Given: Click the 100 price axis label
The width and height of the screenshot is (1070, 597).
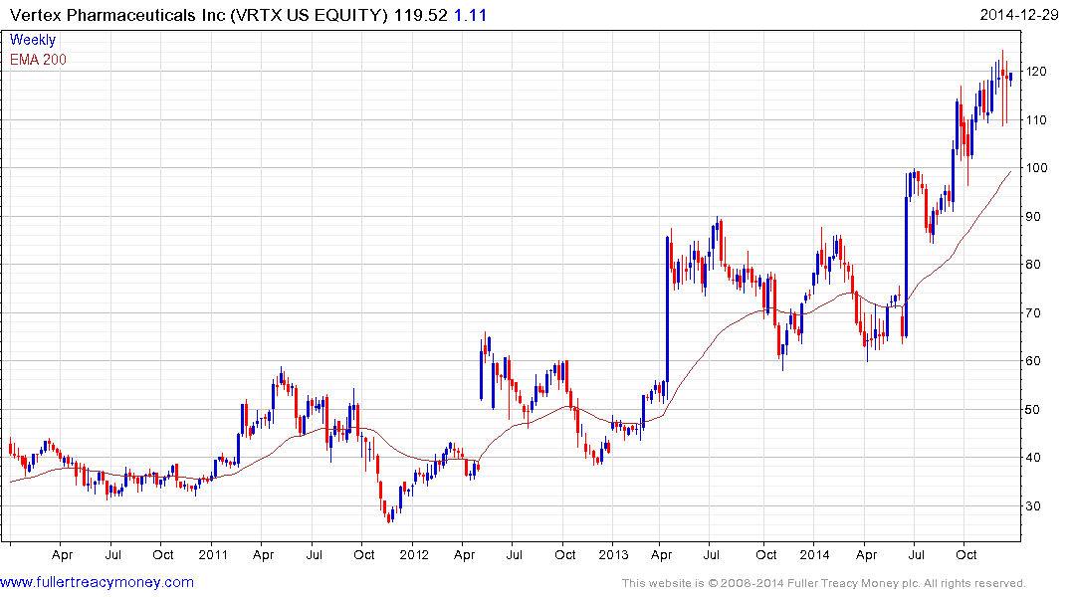Looking at the screenshot, I should [1036, 168].
